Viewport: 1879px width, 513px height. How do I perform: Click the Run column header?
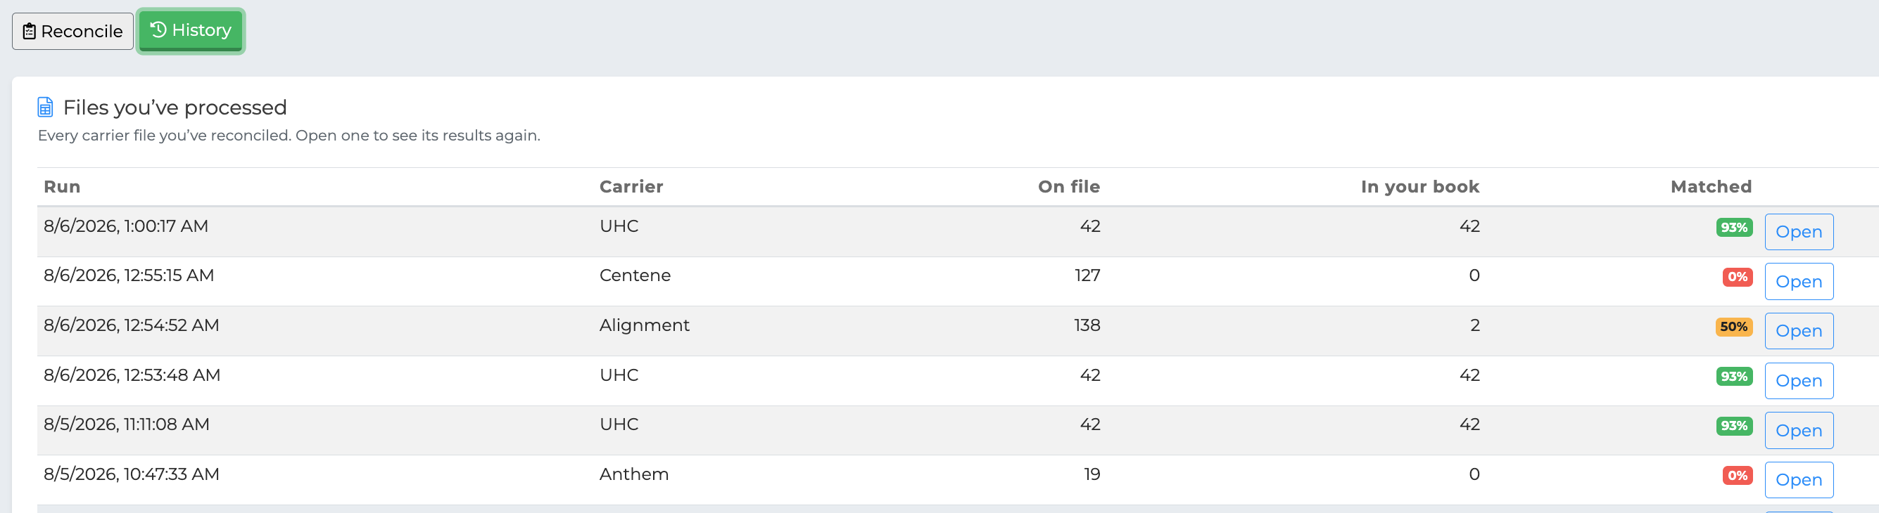tap(62, 186)
